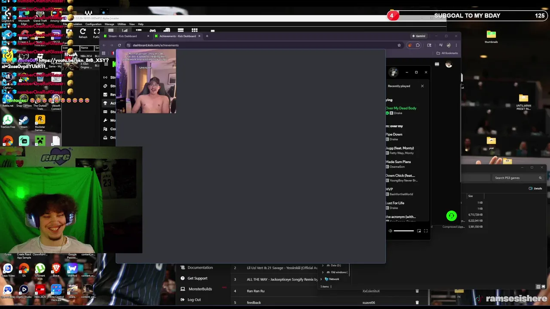Open Kick profile avatar in dashboard header

tap(449, 64)
